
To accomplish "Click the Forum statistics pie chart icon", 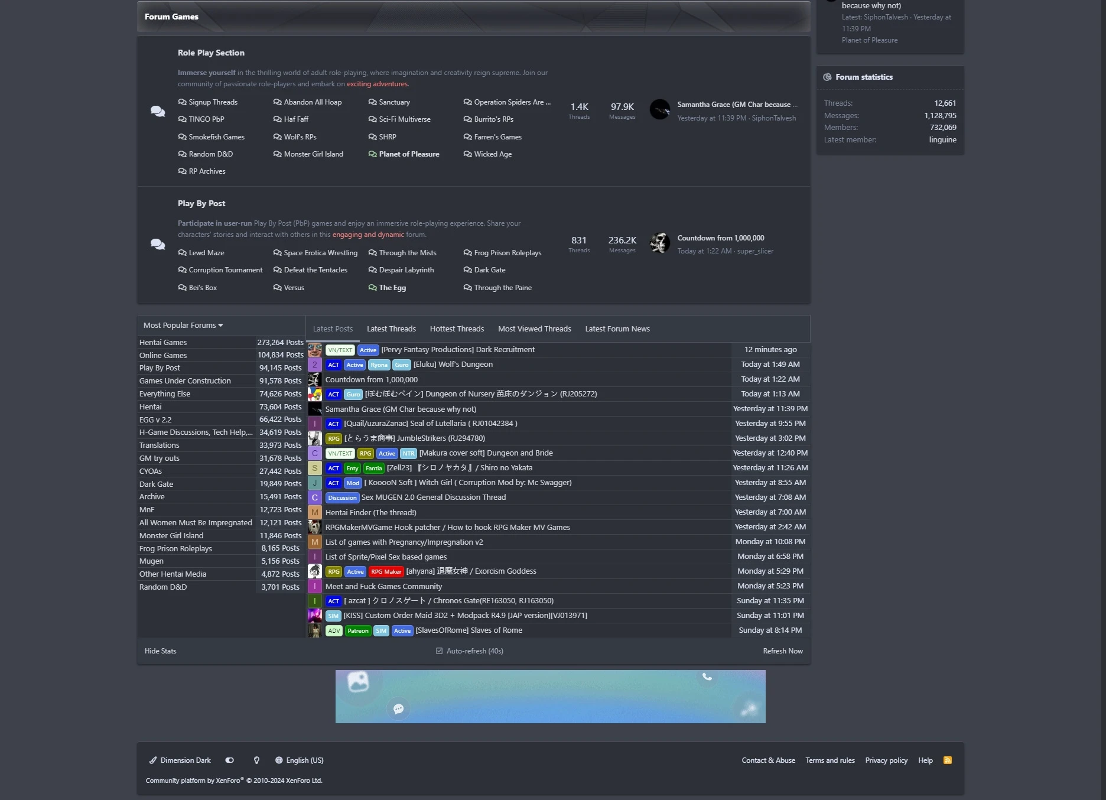I will pos(827,77).
